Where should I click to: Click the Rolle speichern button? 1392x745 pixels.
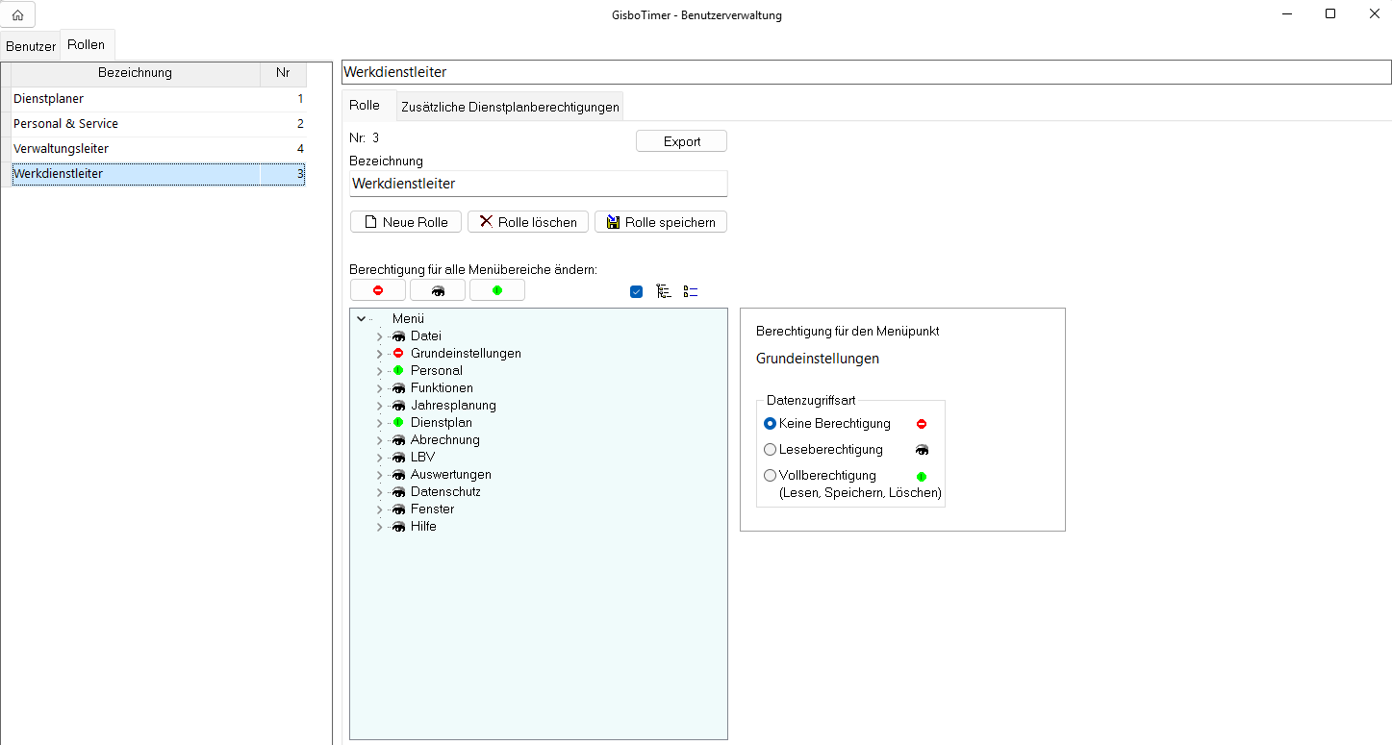click(660, 222)
